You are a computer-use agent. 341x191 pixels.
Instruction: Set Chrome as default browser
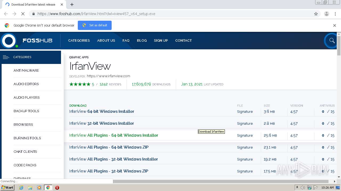pos(95,25)
